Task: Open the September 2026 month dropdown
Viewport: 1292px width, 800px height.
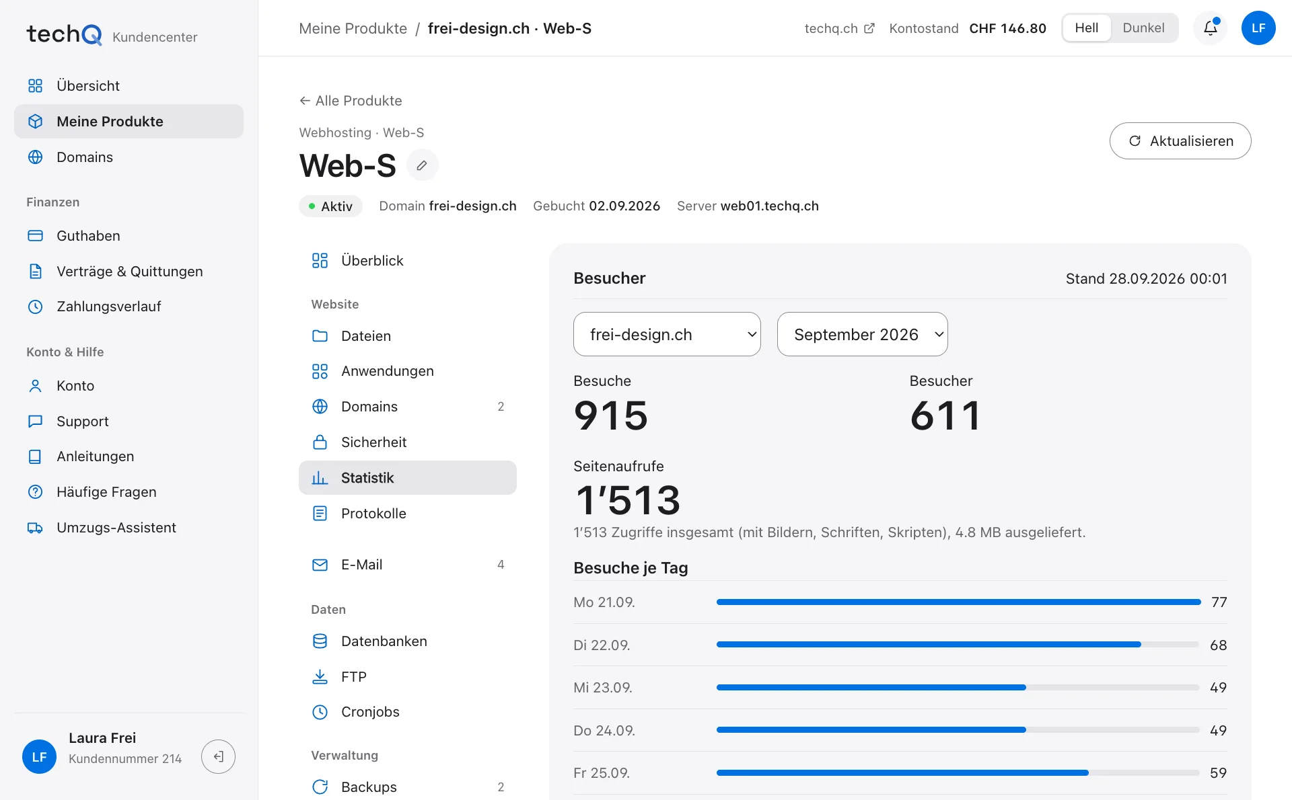Action: click(863, 334)
